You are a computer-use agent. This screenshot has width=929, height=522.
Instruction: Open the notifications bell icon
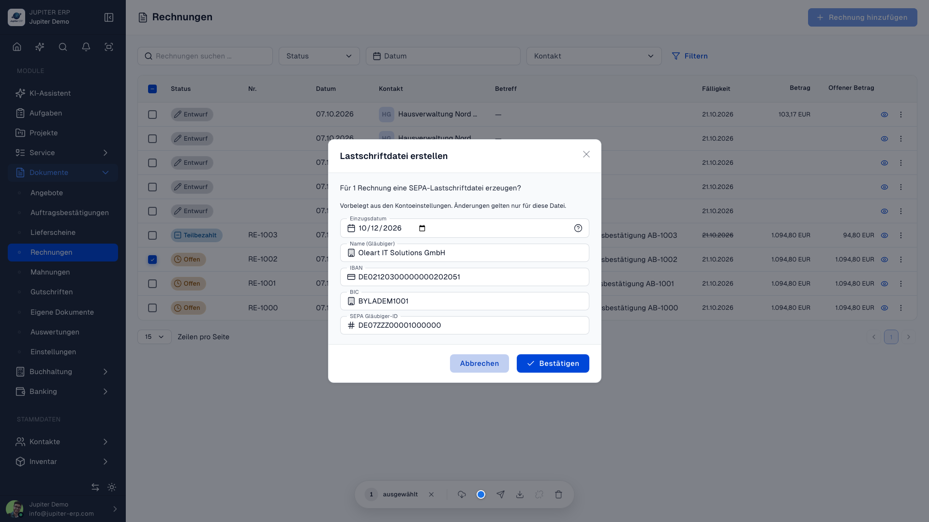86,47
